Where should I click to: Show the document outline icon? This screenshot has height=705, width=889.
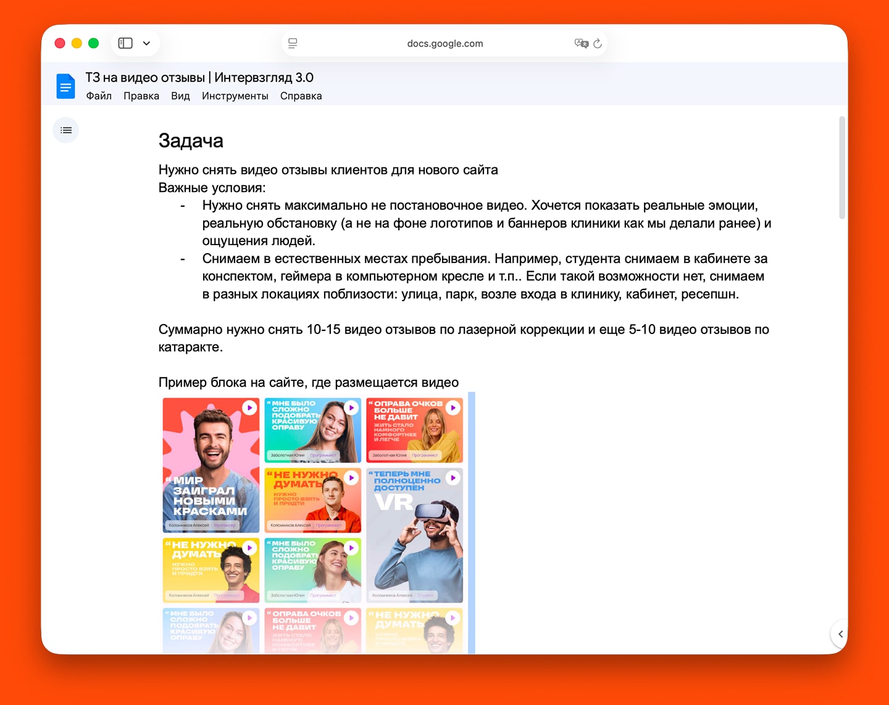click(x=66, y=130)
